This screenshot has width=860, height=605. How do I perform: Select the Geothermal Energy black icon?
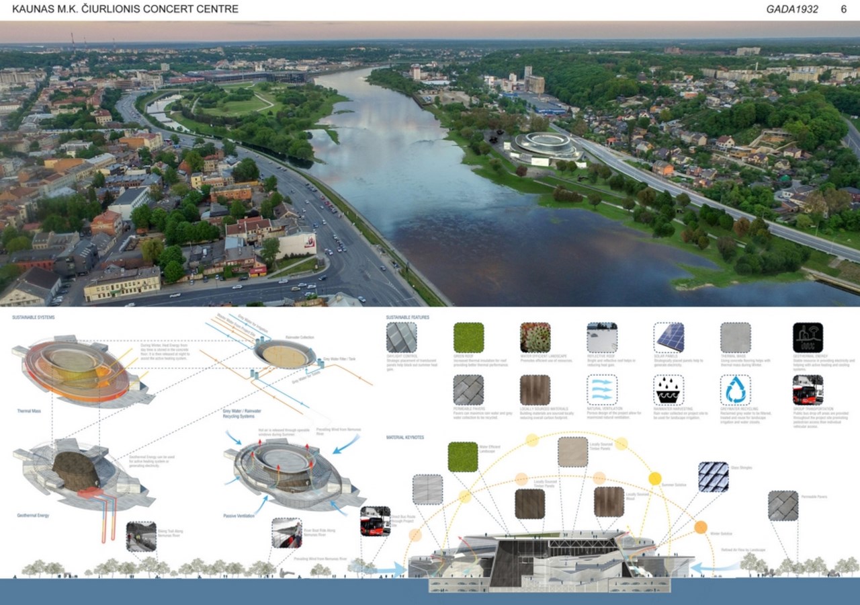click(808, 337)
